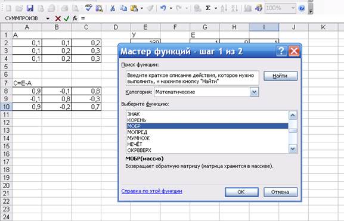
Task: Click the Redo arrow icon
Action: [179, 8]
